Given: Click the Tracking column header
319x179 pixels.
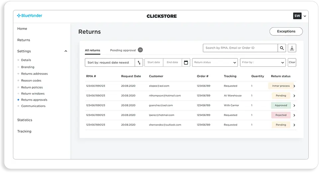Looking at the screenshot, I should pos(230,76).
